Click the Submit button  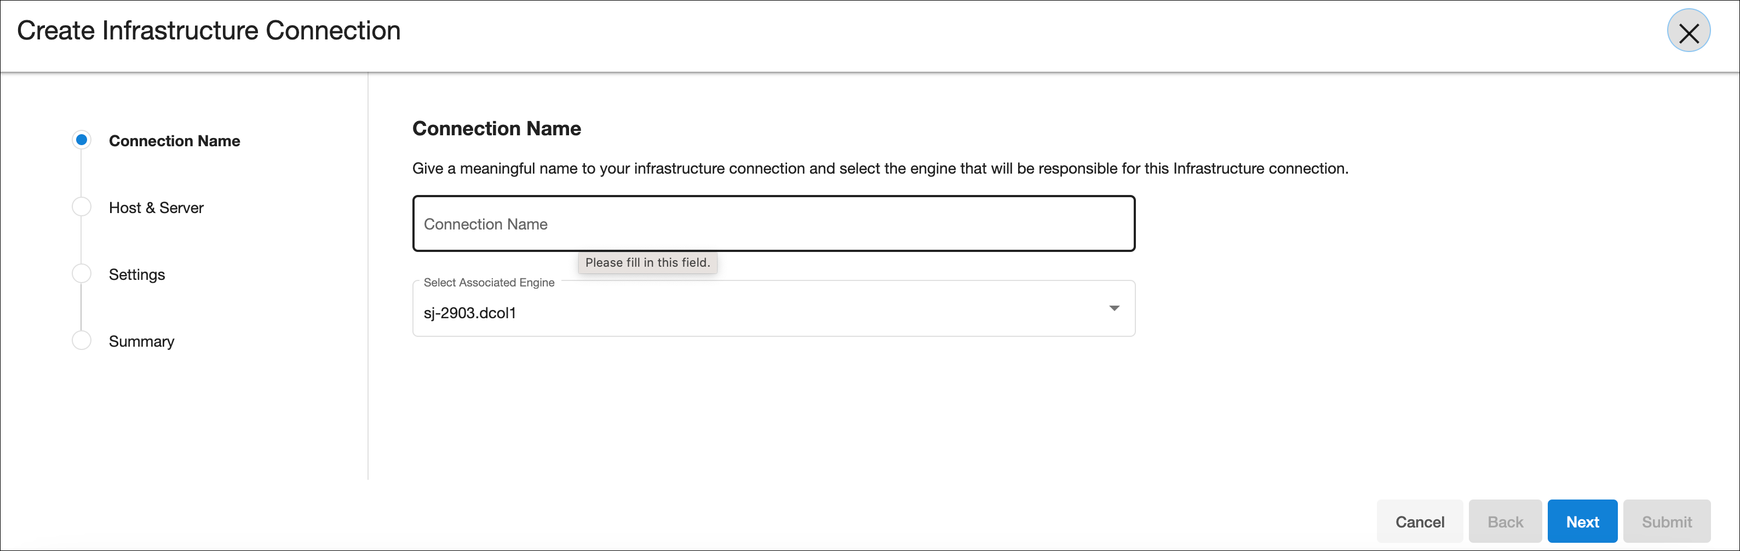(x=1667, y=522)
